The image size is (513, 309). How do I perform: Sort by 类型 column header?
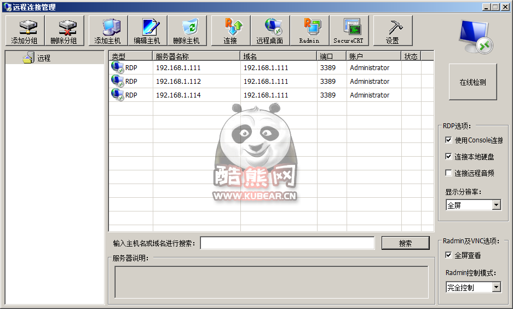tap(130, 56)
